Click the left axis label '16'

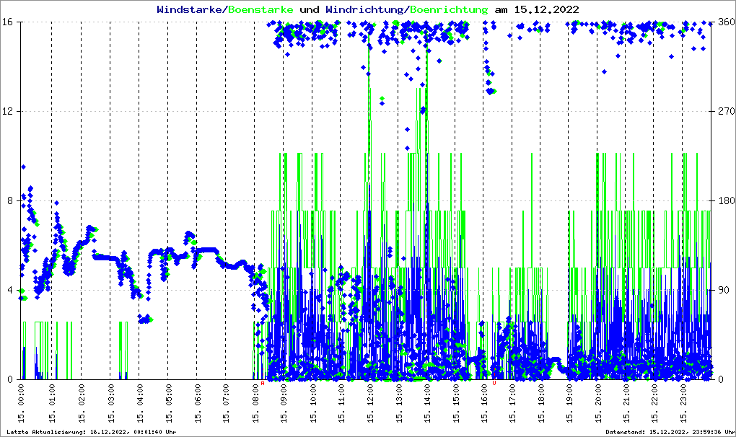(x=6, y=22)
